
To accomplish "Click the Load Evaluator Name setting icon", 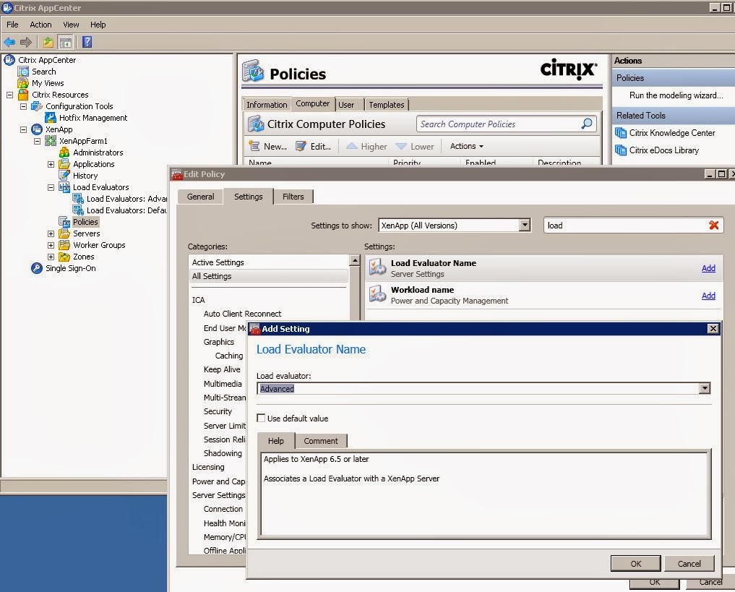I will (x=377, y=268).
